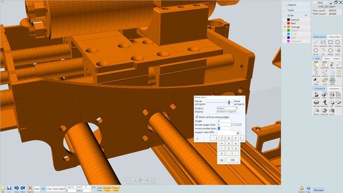Toggle Straight Snap

107,189
